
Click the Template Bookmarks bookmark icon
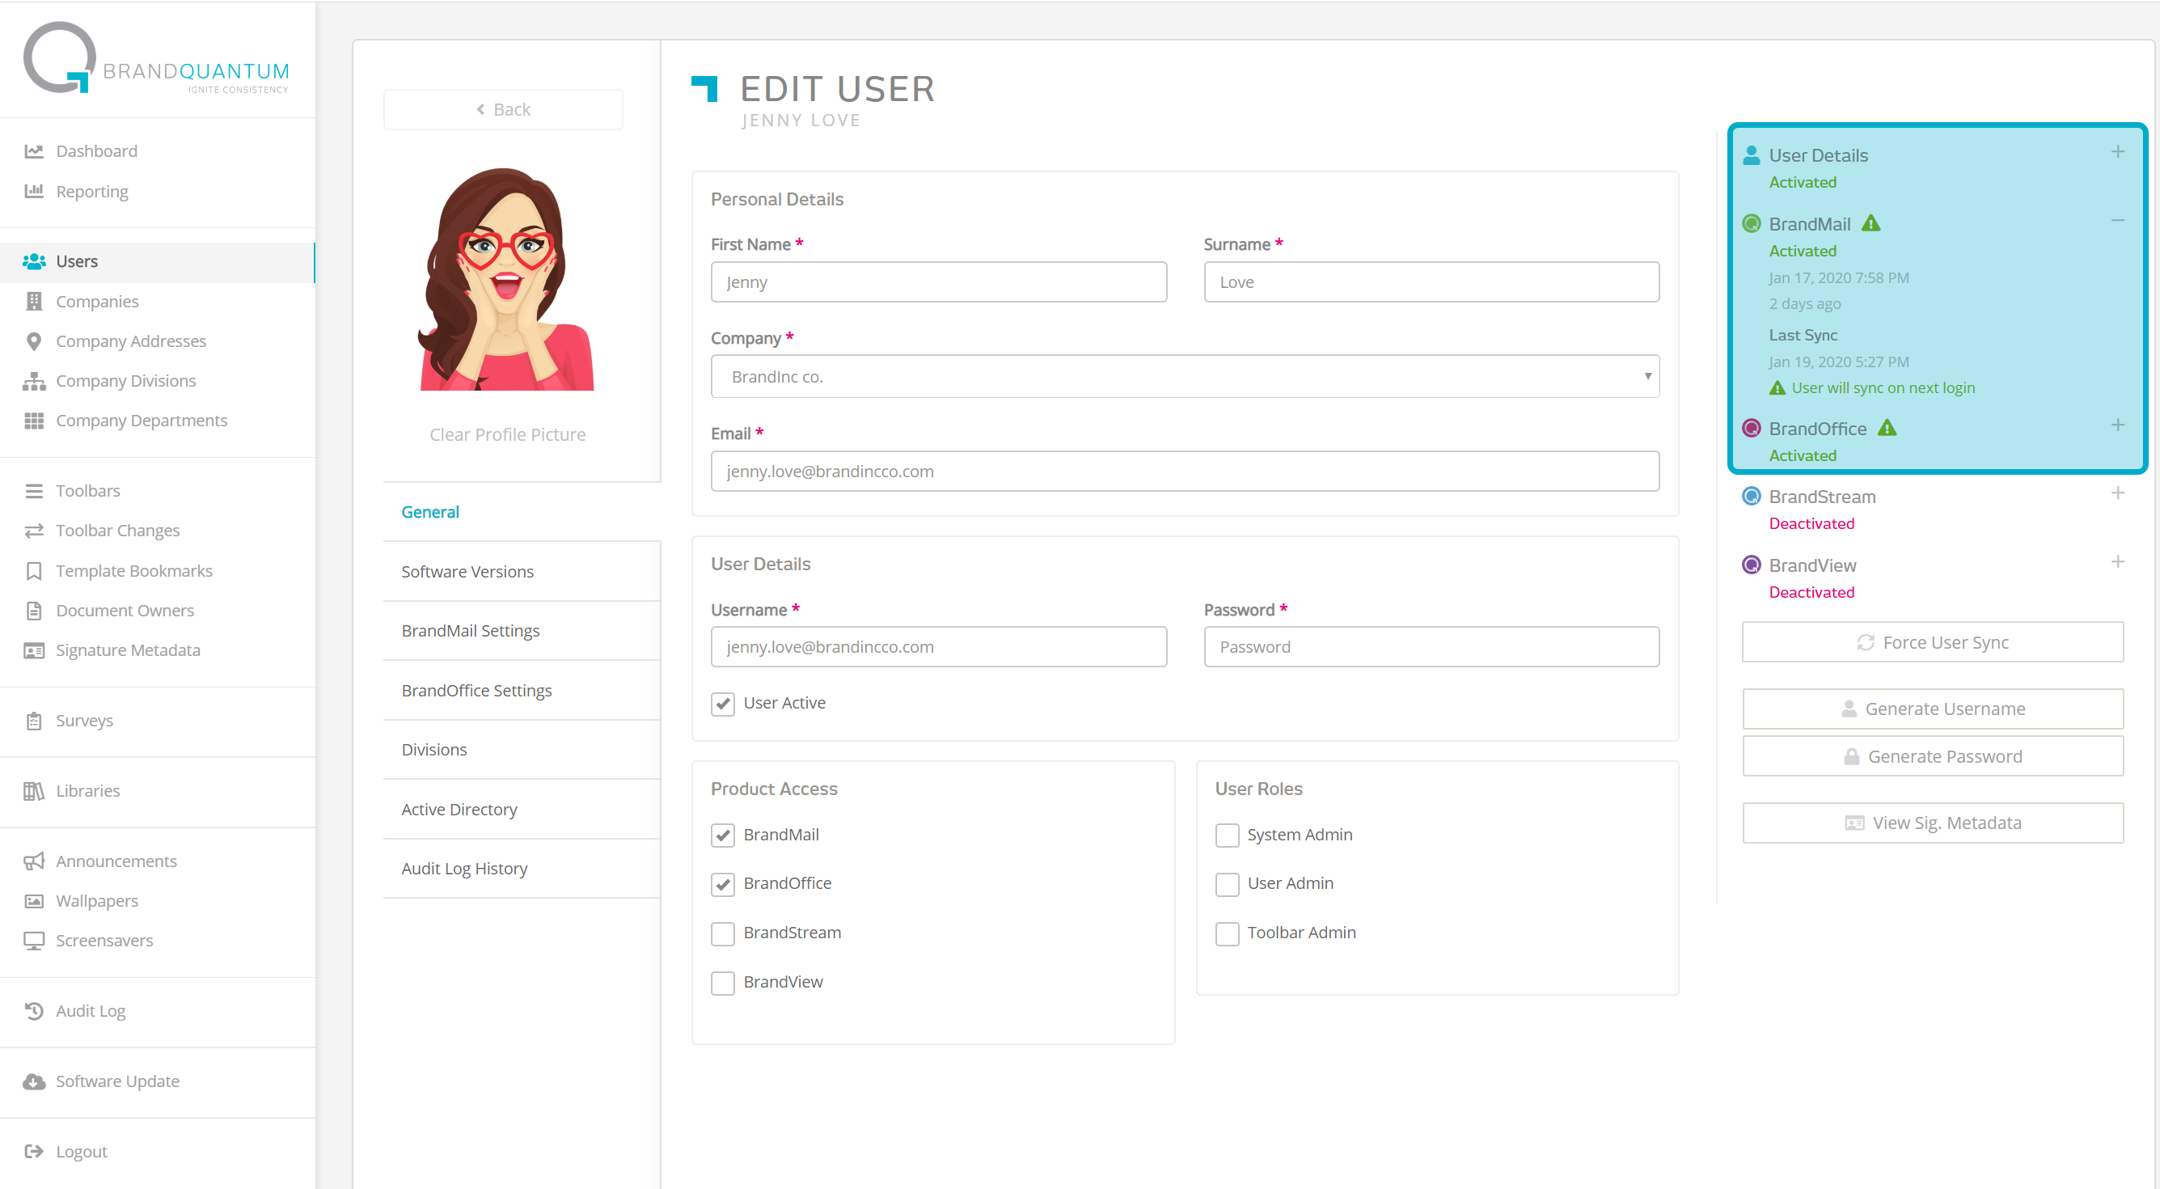[x=33, y=571]
